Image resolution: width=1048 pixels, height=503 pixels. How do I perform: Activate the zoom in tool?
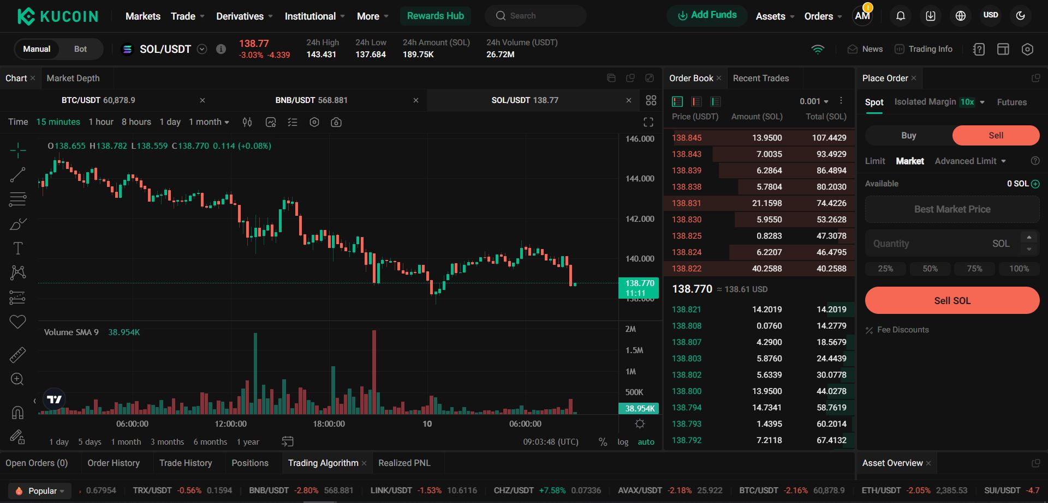click(x=17, y=379)
